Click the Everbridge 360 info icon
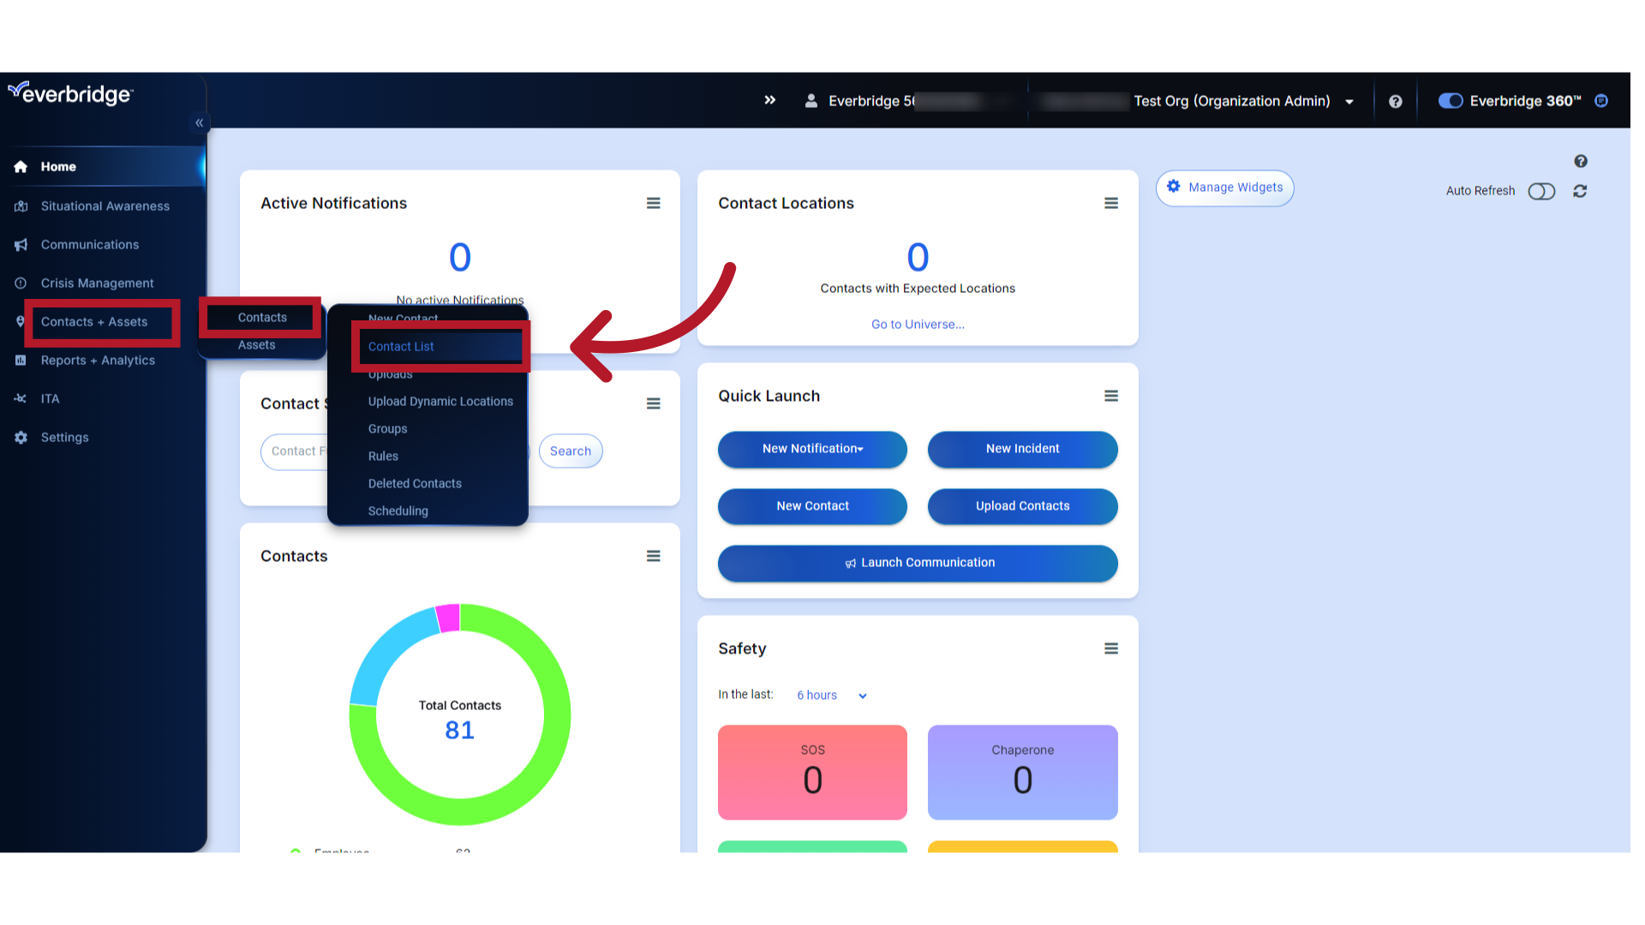The height and width of the screenshot is (925, 1645). 1601,100
